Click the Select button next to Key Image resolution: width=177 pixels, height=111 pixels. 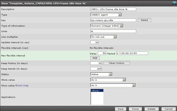(144, 20)
